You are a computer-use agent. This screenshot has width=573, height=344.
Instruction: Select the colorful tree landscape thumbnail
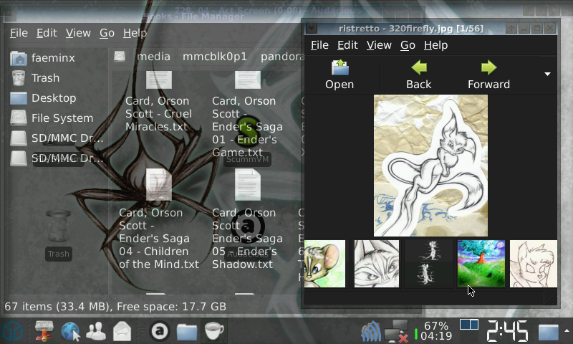[481, 264]
